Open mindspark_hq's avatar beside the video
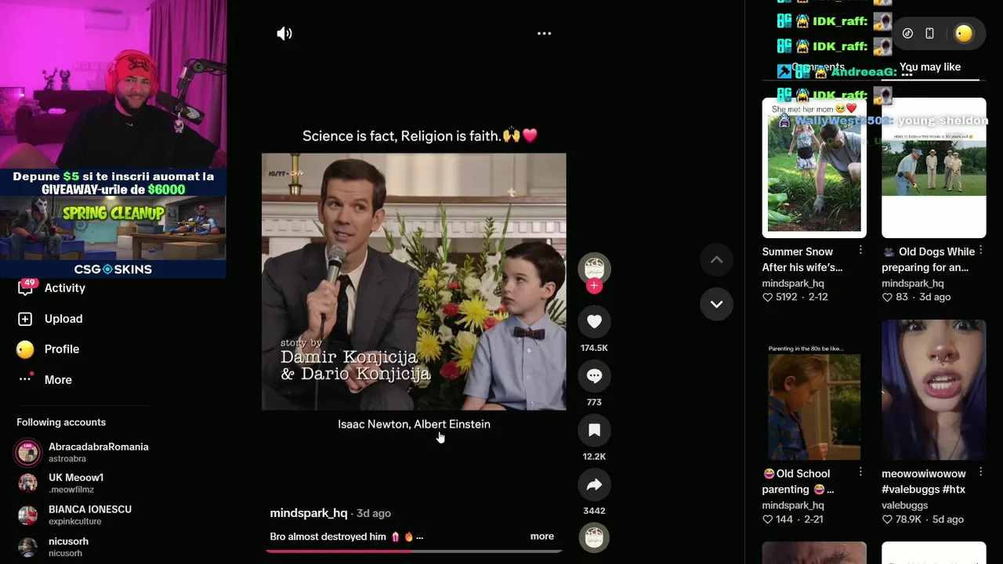The width and height of the screenshot is (1003, 564). [594, 267]
